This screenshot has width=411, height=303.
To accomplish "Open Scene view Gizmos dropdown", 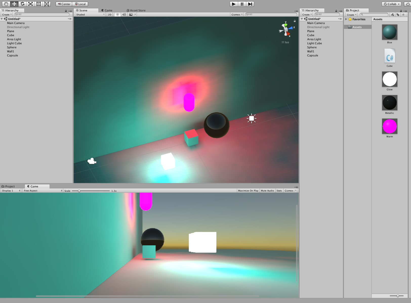I will [x=237, y=15].
